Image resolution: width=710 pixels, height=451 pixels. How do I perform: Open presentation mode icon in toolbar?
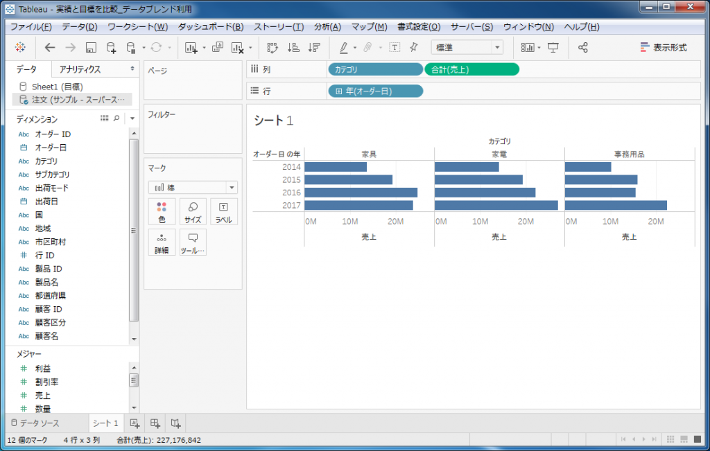pos(553,47)
